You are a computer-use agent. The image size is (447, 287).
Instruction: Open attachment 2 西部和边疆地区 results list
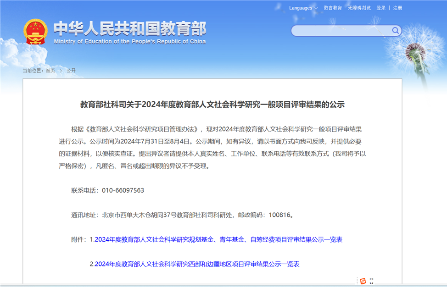coord(197,265)
